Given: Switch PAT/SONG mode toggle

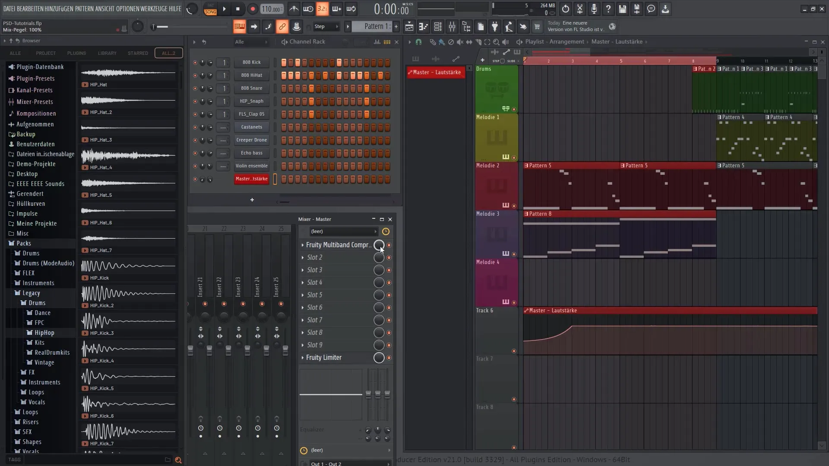Looking at the screenshot, I should tap(210, 9).
